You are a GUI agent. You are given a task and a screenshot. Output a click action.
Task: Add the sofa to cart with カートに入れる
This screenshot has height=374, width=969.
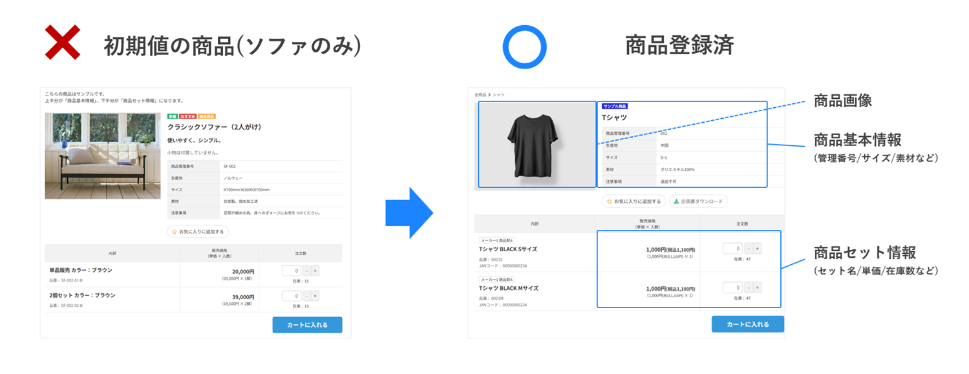pos(307,325)
